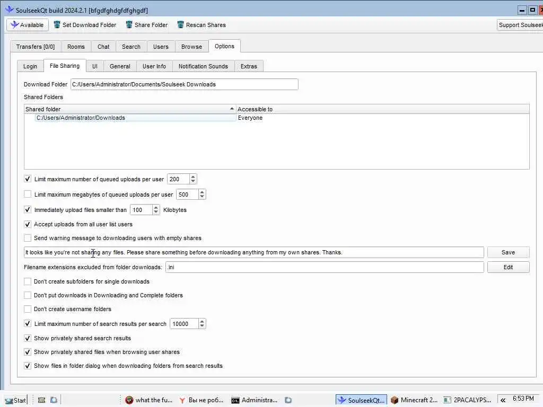543x407 pixels.
Task: Click the Support Soulseek button
Action: (520, 25)
